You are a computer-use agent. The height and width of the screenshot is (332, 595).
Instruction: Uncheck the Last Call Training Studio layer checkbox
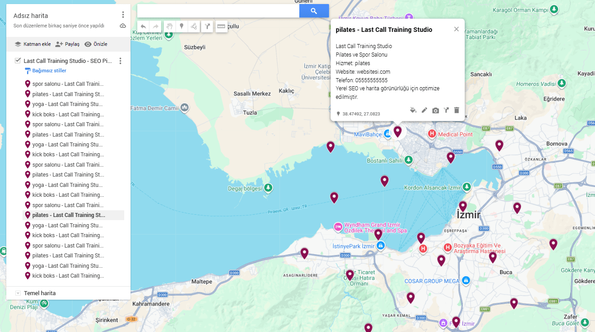(x=18, y=61)
